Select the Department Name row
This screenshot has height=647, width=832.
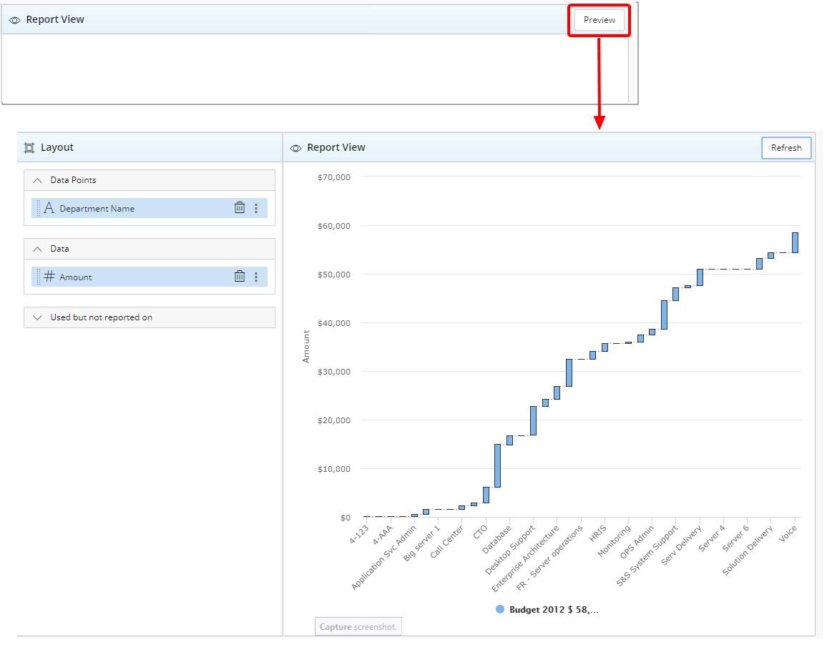[149, 208]
